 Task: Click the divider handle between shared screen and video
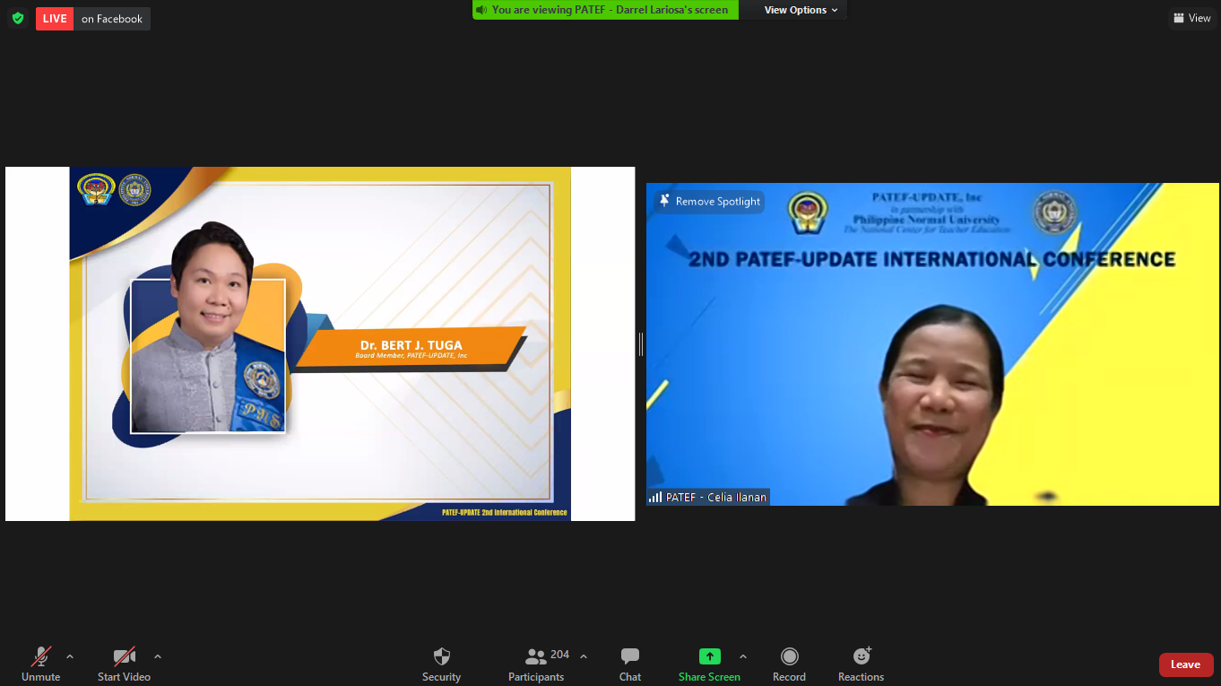coord(640,343)
